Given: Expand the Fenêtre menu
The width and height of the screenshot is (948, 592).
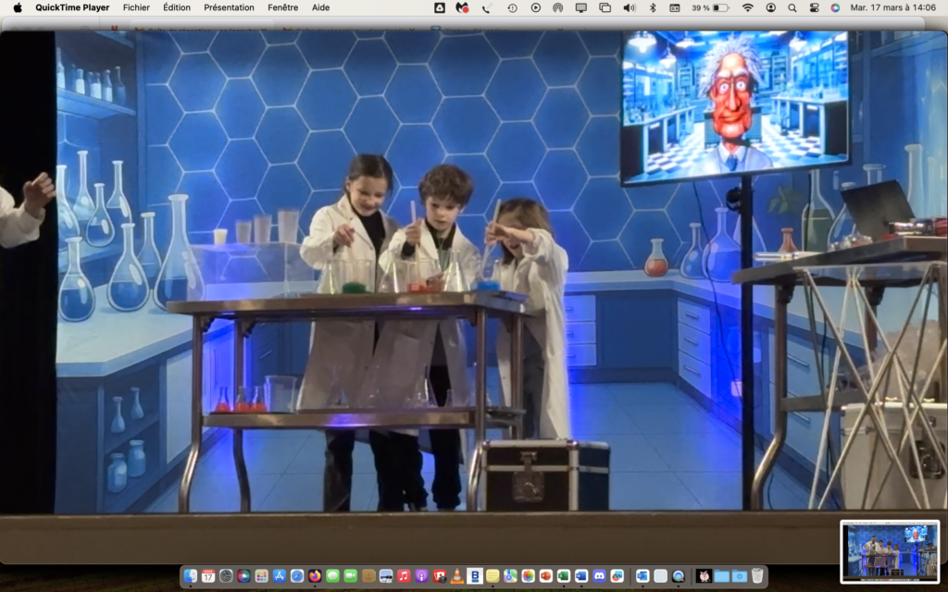Looking at the screenshot, I should tap(283, 7).
